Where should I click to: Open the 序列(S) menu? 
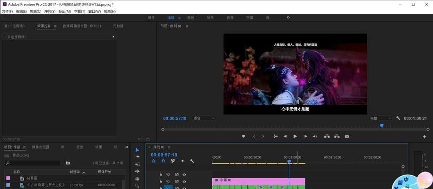[x=50, y=11]
